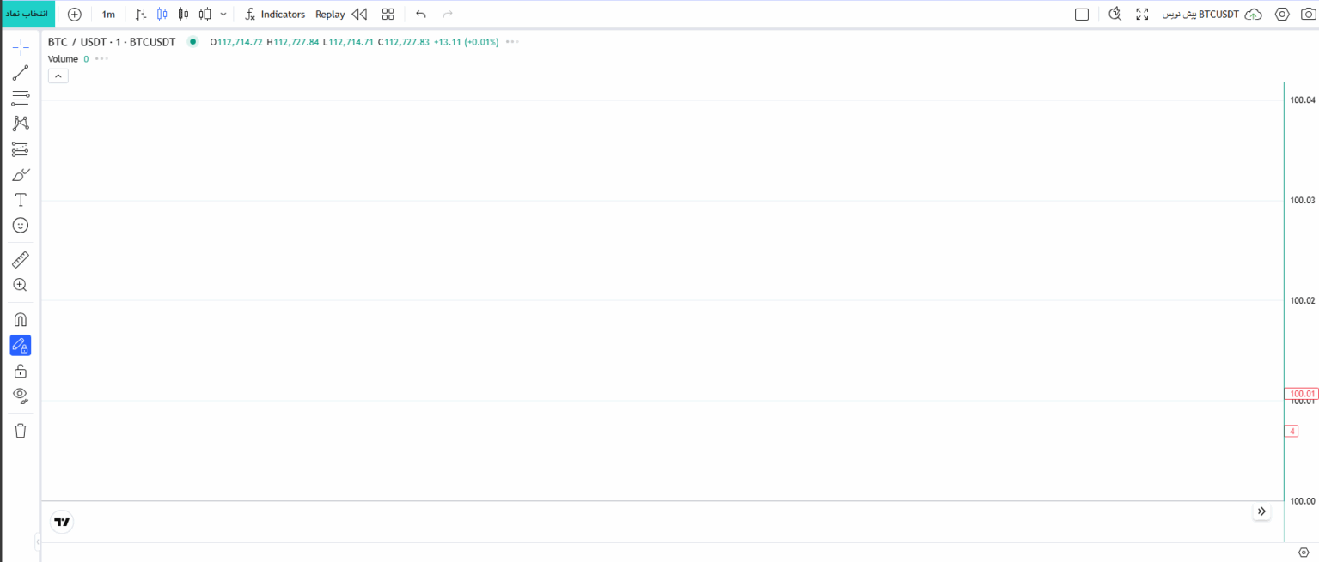Hide all drawings with eye icon

(x=21, y=396)
